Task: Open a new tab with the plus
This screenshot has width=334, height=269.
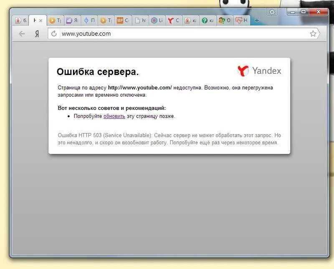Action: [257, 20]
